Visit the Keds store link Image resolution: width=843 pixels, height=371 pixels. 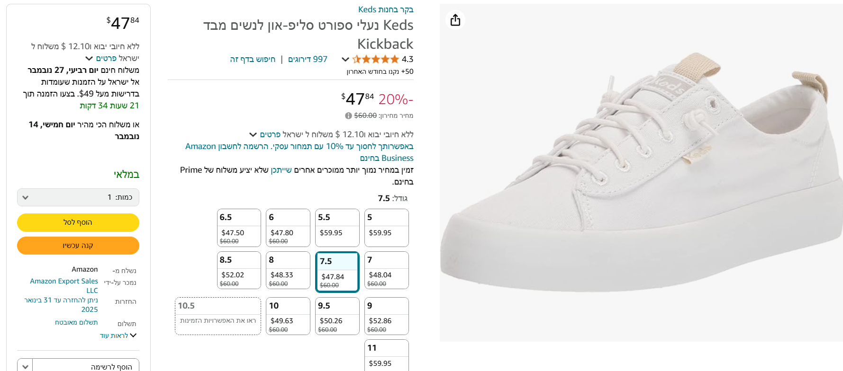click(385, 9)
